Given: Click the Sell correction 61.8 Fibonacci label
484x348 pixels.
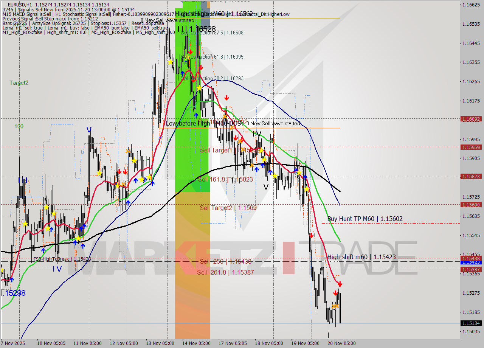Looking at the screenshot, I should [x=212, y=57].
